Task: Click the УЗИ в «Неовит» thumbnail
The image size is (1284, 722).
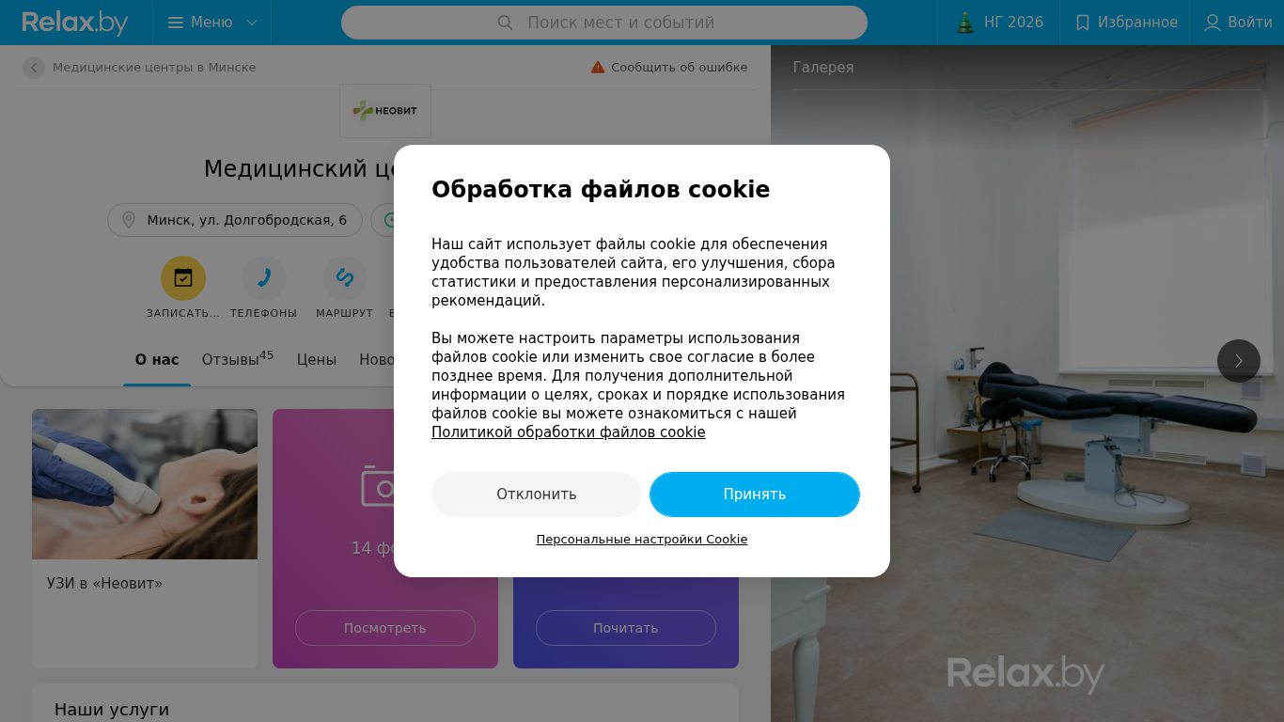Action: 145,484
